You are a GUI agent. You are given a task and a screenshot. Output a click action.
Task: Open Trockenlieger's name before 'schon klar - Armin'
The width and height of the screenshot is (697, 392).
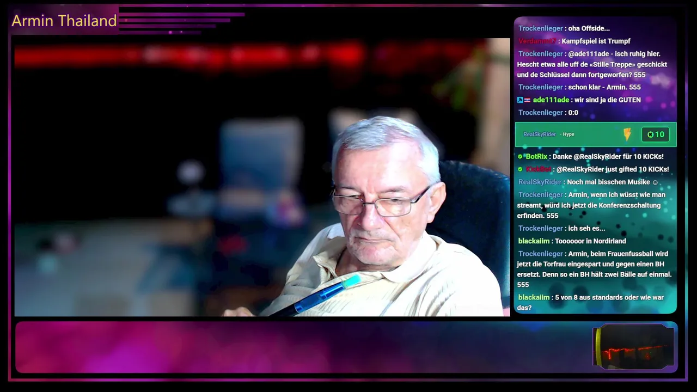(x=541, y=87)
